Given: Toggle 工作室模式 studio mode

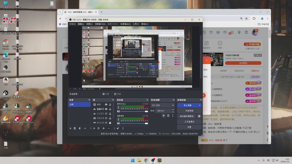Looking at the screenshot, I should coord(189,122).
